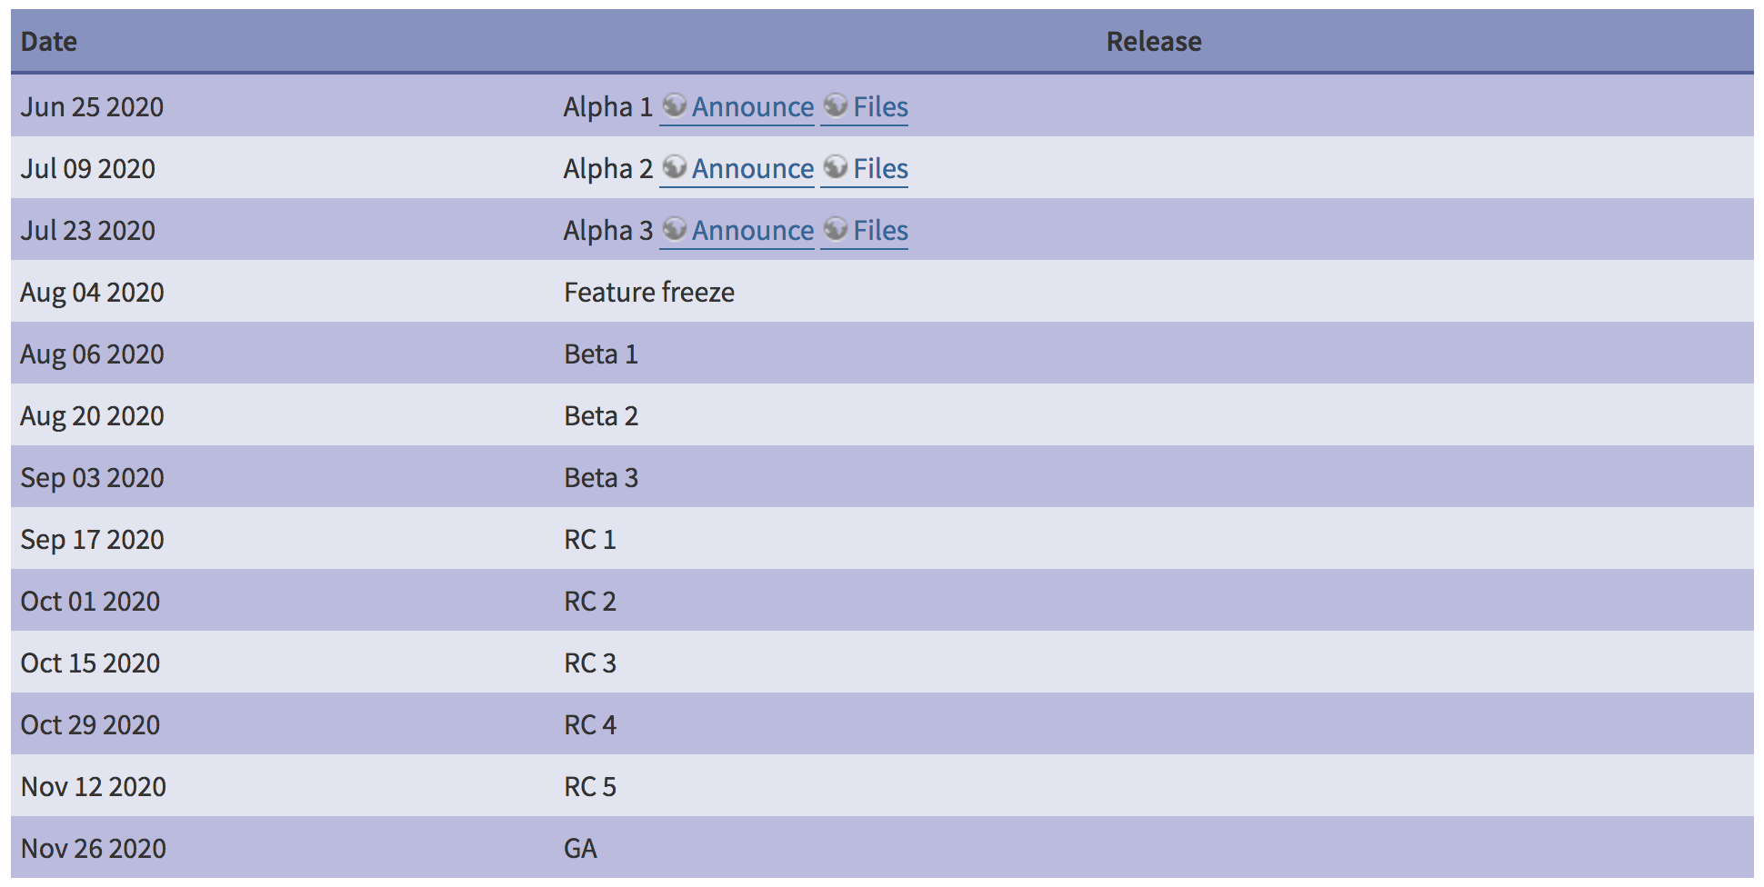Click the globe icon beside Alpha 2 Files
1764x887 pixels.
coord(835,167)
